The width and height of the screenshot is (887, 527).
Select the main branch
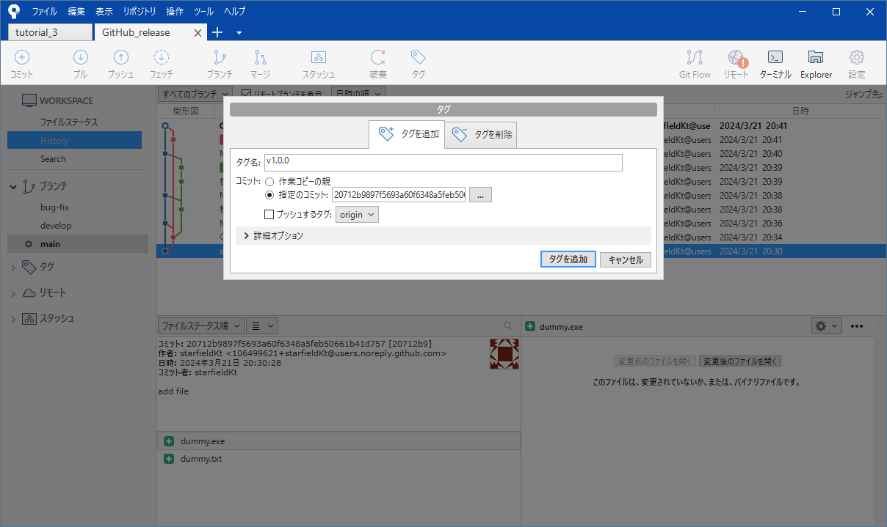coord(78,244)
